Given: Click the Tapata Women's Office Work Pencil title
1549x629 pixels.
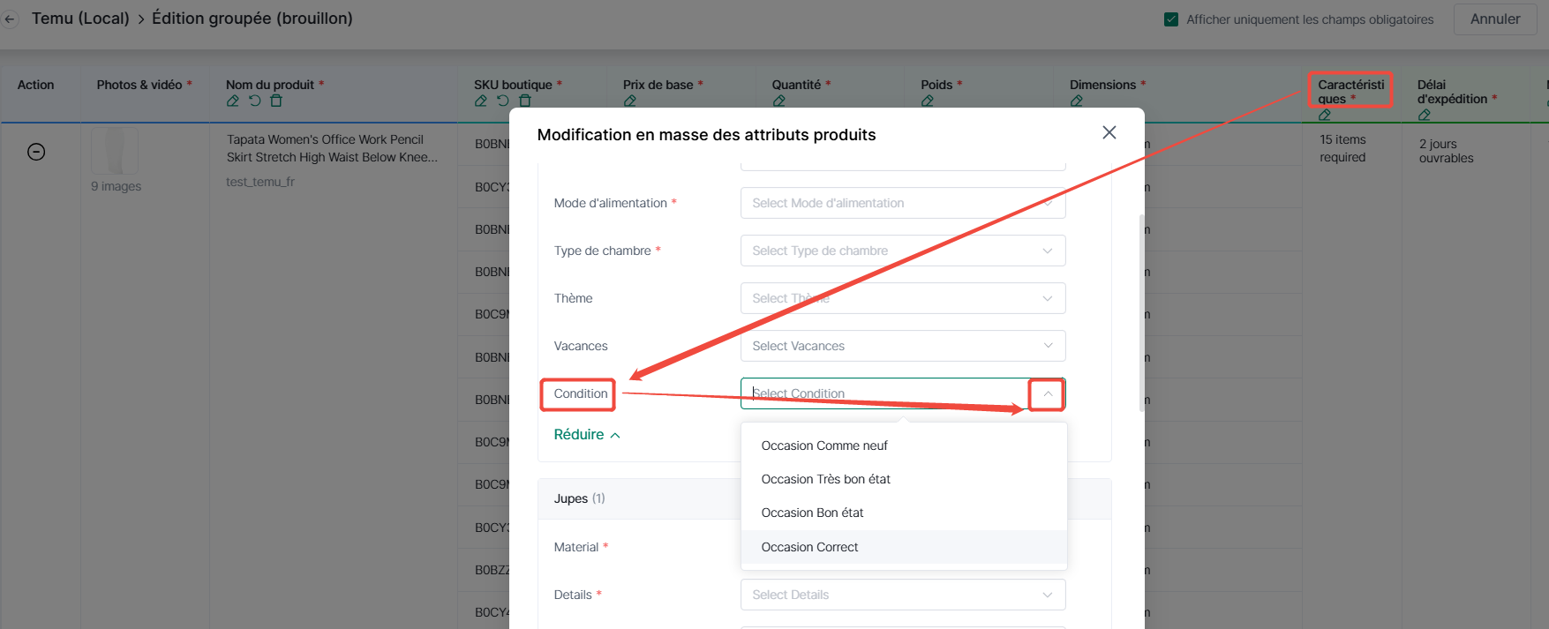Looking at the screenshot, I should click(x=332, y=148).
